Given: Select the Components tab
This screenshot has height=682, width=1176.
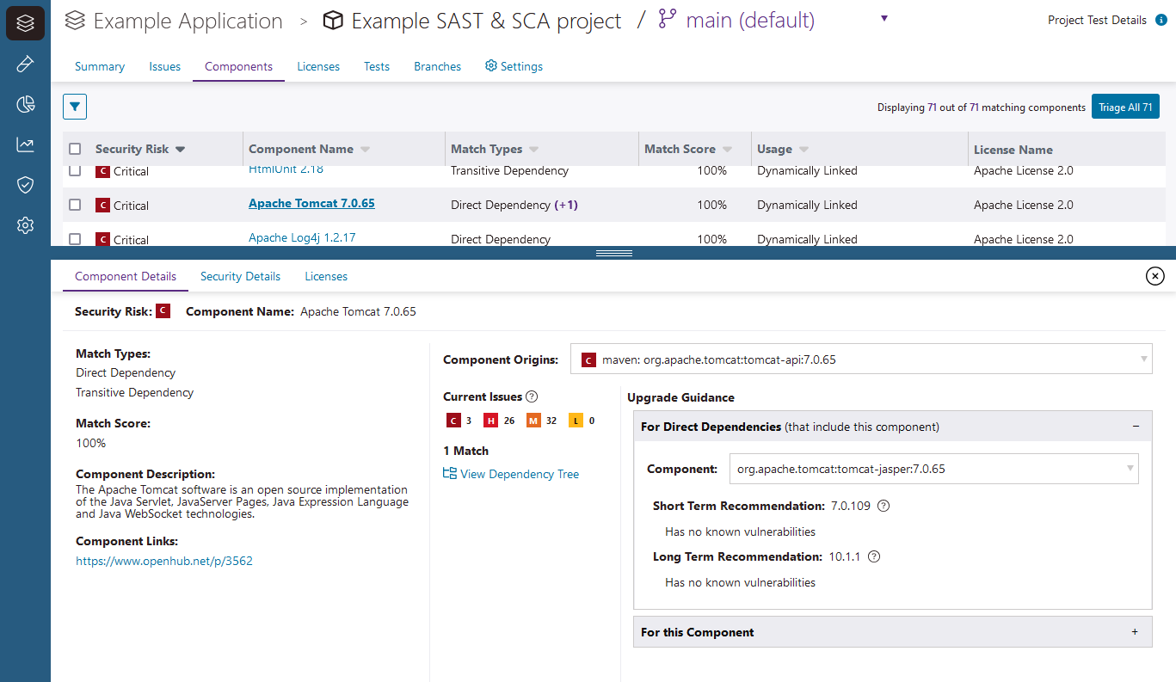Looking at the screenshot, I should point(238,66).
